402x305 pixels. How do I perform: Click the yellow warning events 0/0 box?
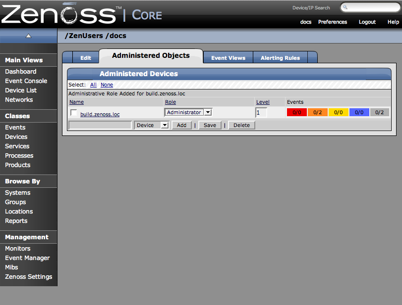point(338,112)
